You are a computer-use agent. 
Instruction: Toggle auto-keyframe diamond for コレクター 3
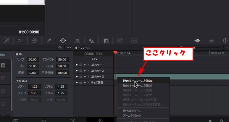[85, 77]
